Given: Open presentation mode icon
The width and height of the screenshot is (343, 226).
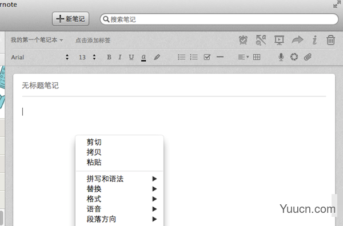Looking at the screenshot, I should point(279,40).
